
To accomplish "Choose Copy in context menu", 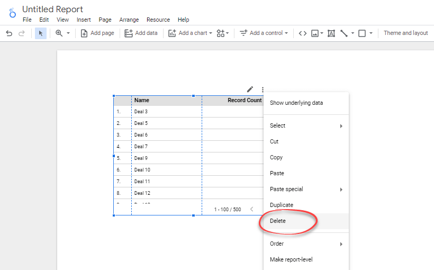I will [306, 157].
